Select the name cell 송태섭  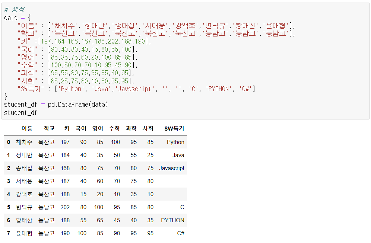click(24, 168)
